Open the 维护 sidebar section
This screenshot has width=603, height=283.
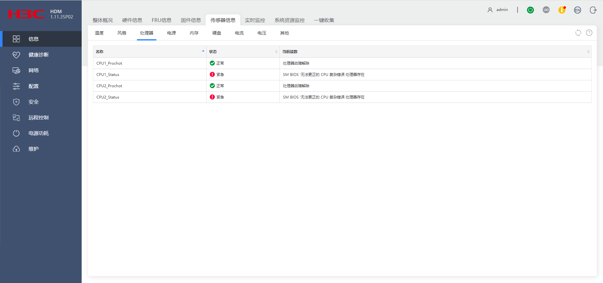tap(41, 149)
